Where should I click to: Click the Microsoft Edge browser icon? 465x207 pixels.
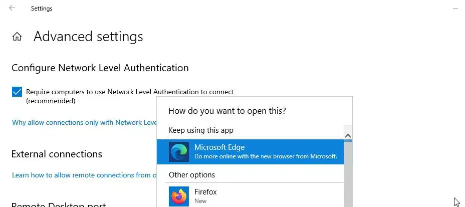[179, 151]
